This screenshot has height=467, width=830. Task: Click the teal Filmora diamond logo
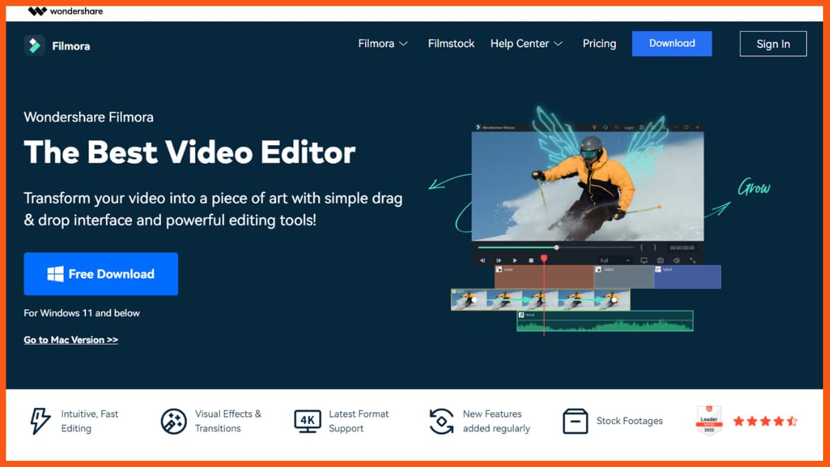pyautogui.click(x=35, y=46)
